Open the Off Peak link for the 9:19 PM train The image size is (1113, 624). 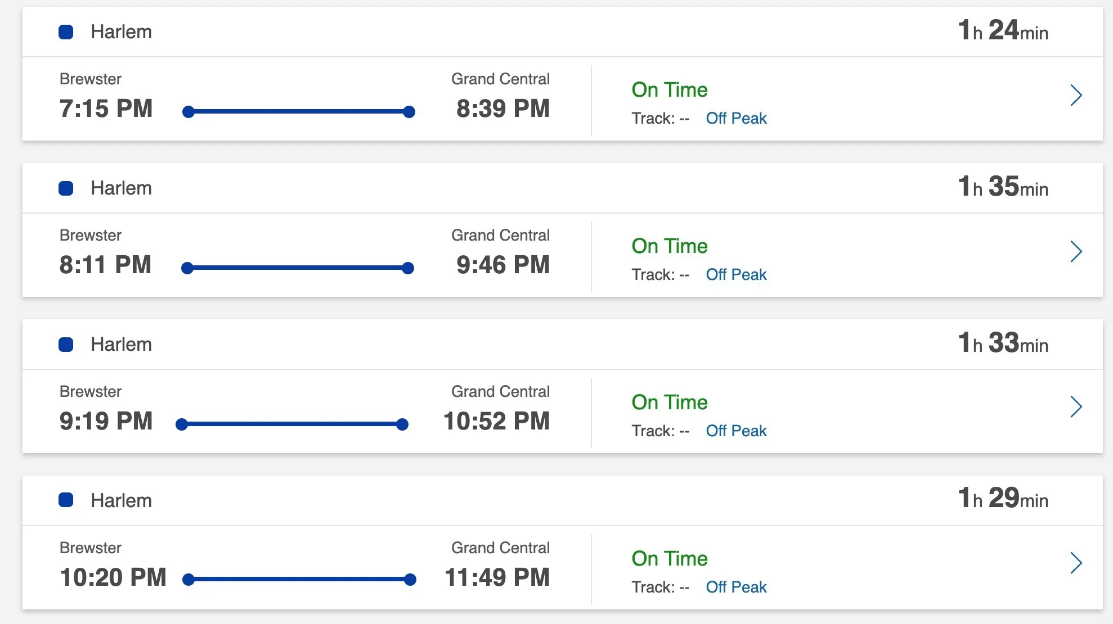(736, 431)
